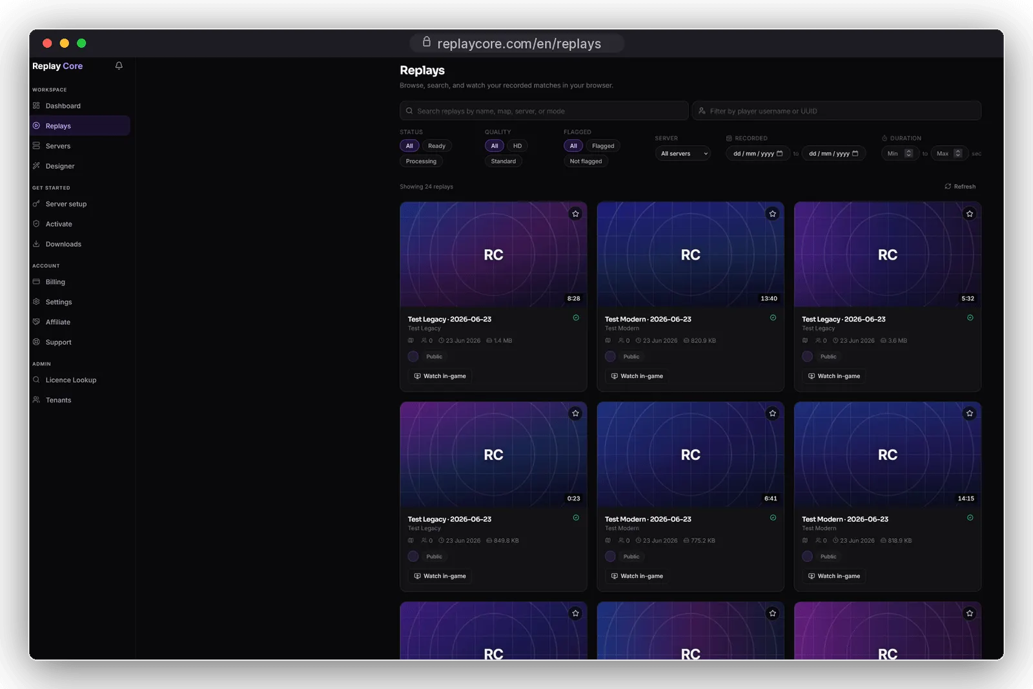Click Watch in-game on the 849.8 KB replay
Image resolution: width=1033 pixels, height=689 pixels.
[440, 576]
